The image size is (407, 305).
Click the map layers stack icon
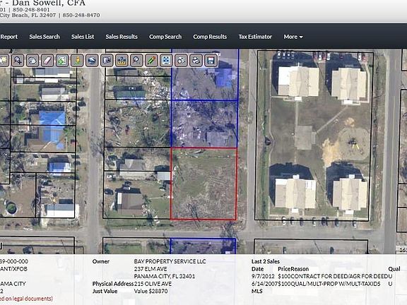[x=196, y=61]
